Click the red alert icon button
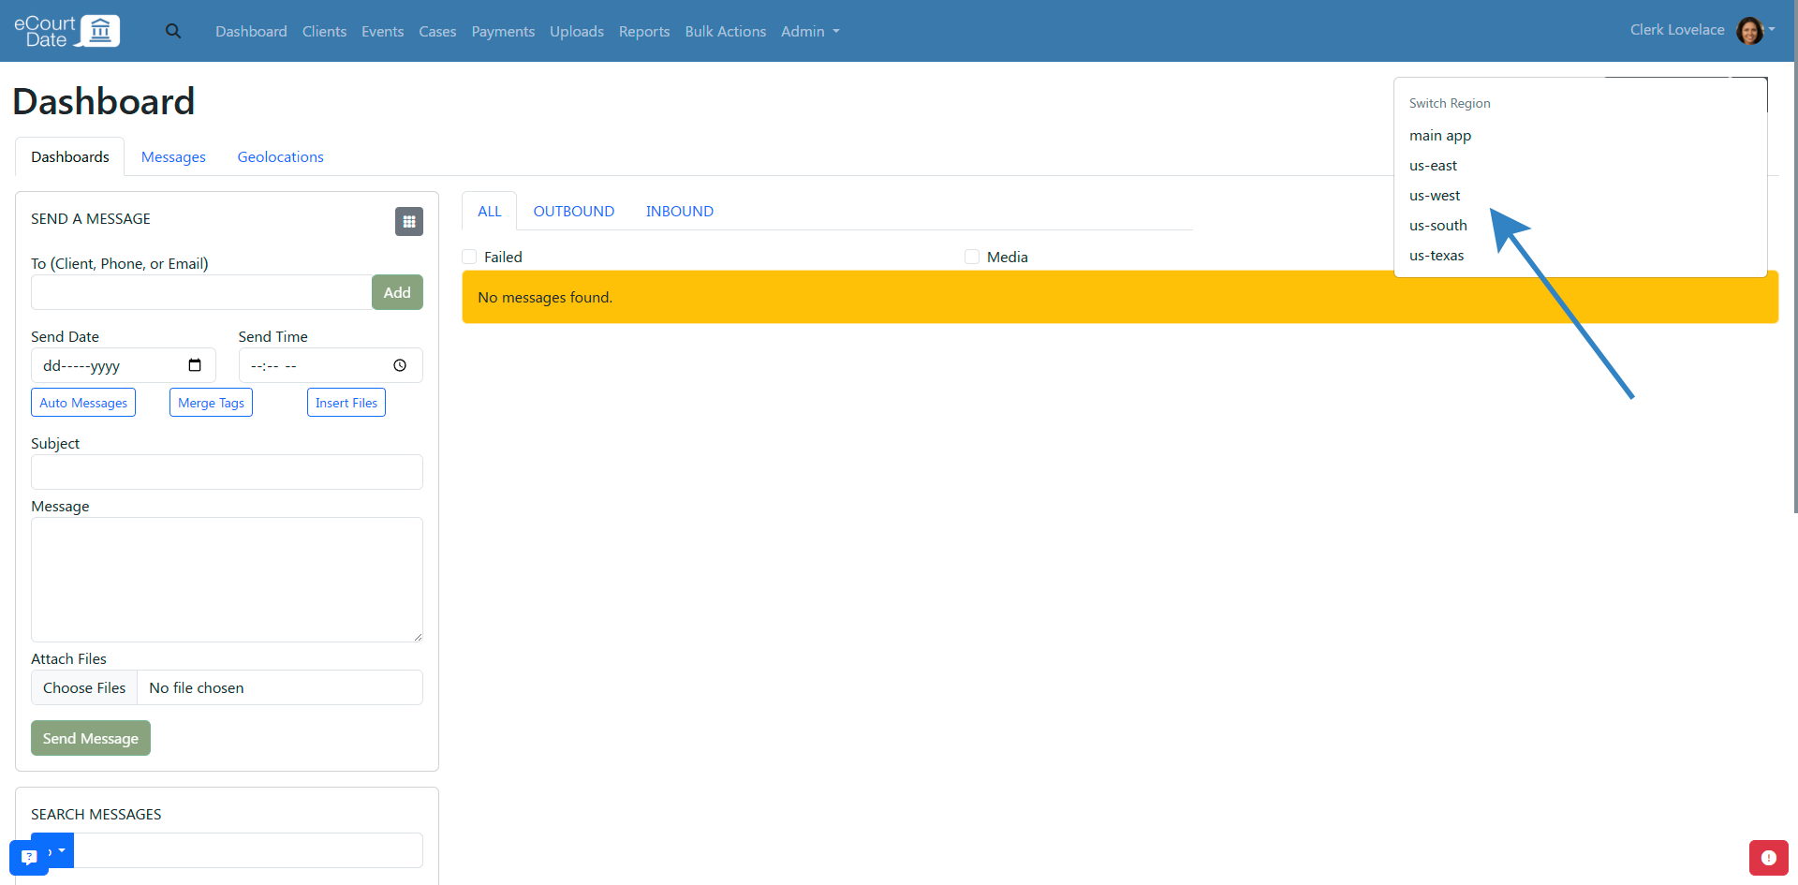 tap(1768, 857)
